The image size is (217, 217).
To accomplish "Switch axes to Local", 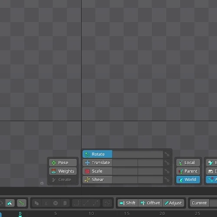I will click(188, 163).
